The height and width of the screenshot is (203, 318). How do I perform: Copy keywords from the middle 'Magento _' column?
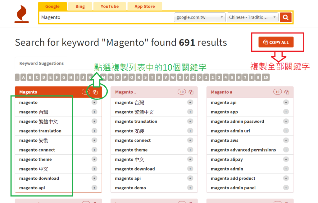(191, 92)
